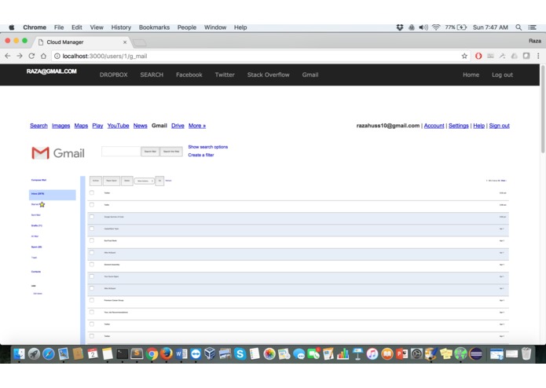Click the page's vertical scrollbar

click(x=543, y=110)
